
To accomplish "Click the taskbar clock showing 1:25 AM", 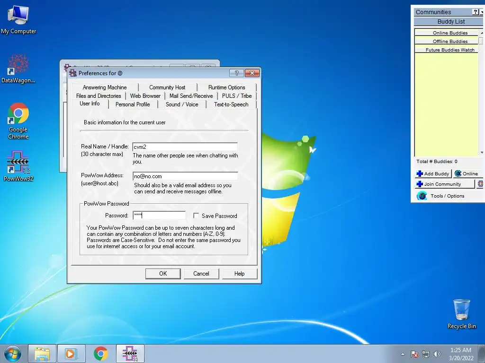I will click(x=461, y=354).
